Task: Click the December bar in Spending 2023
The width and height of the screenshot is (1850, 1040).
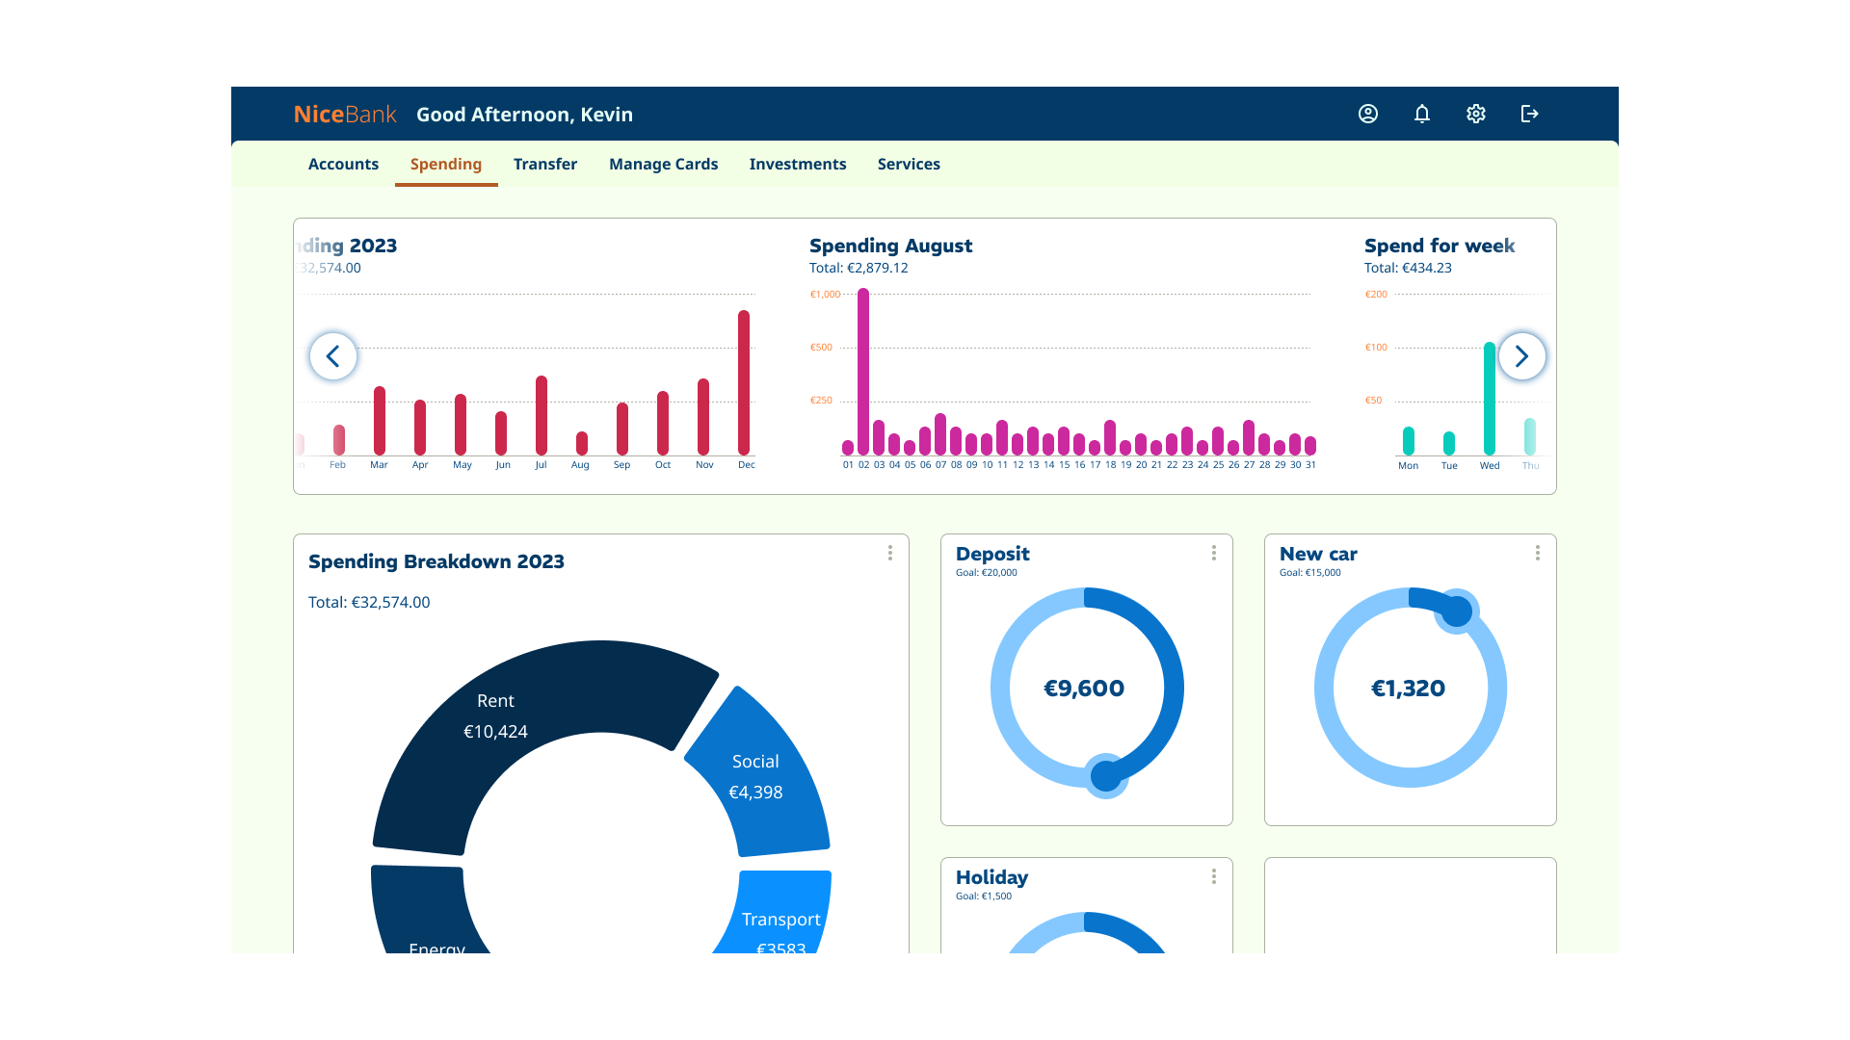Action: click(745, 380)
